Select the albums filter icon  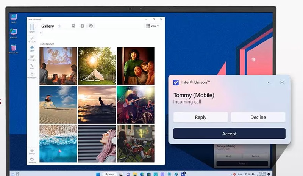(91, 26)
